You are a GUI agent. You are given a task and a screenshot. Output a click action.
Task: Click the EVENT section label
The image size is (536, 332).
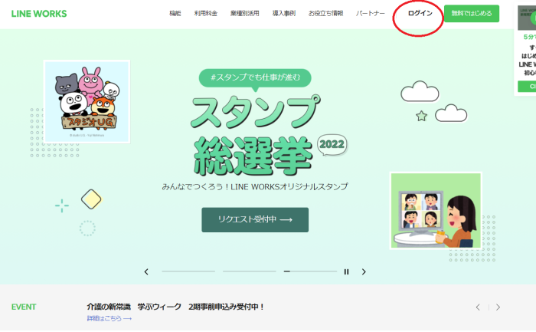(x=24, y=307)
